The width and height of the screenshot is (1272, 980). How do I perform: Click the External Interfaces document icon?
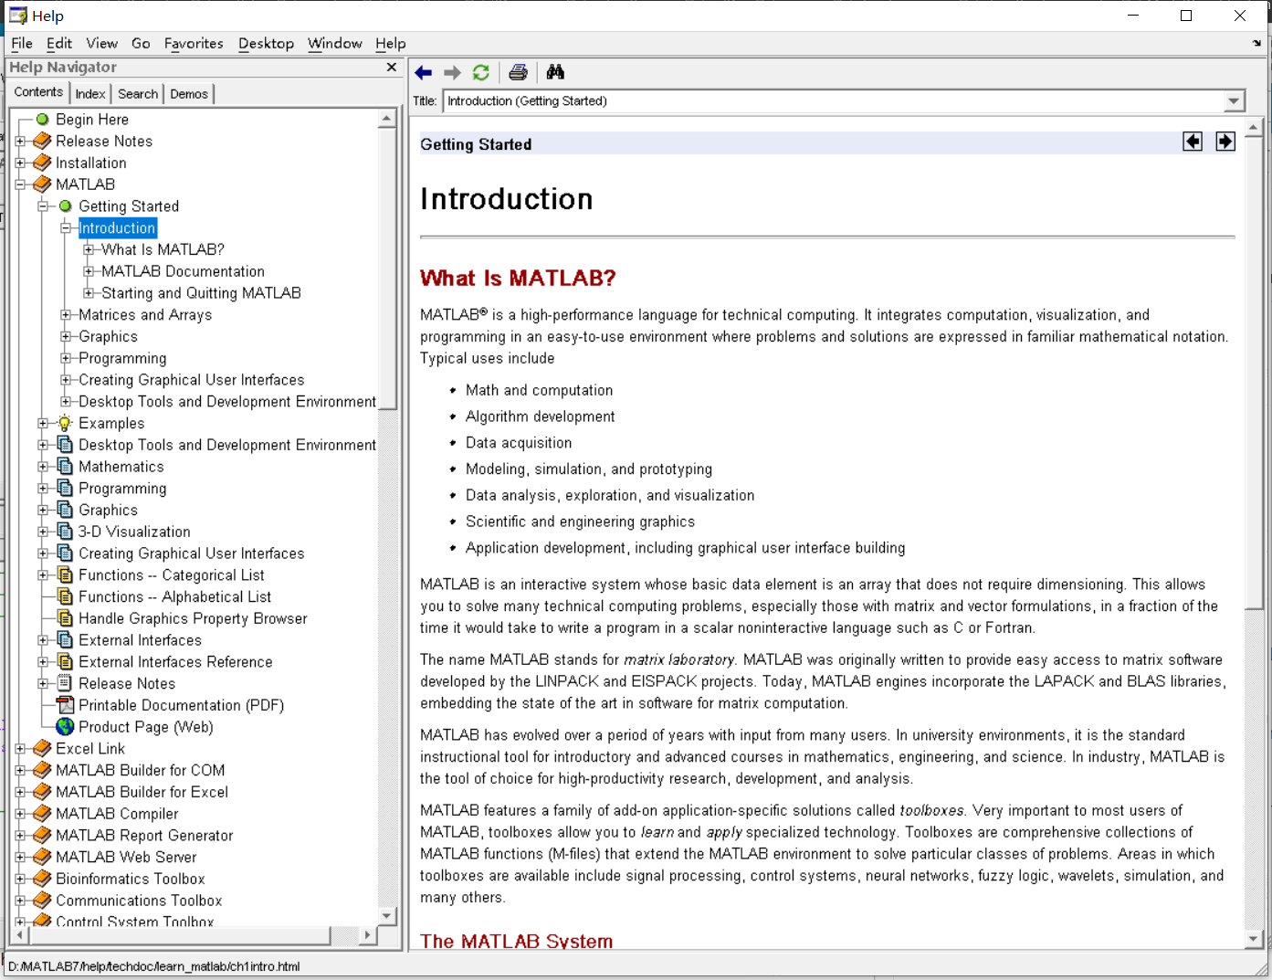(x=65, y=640)
